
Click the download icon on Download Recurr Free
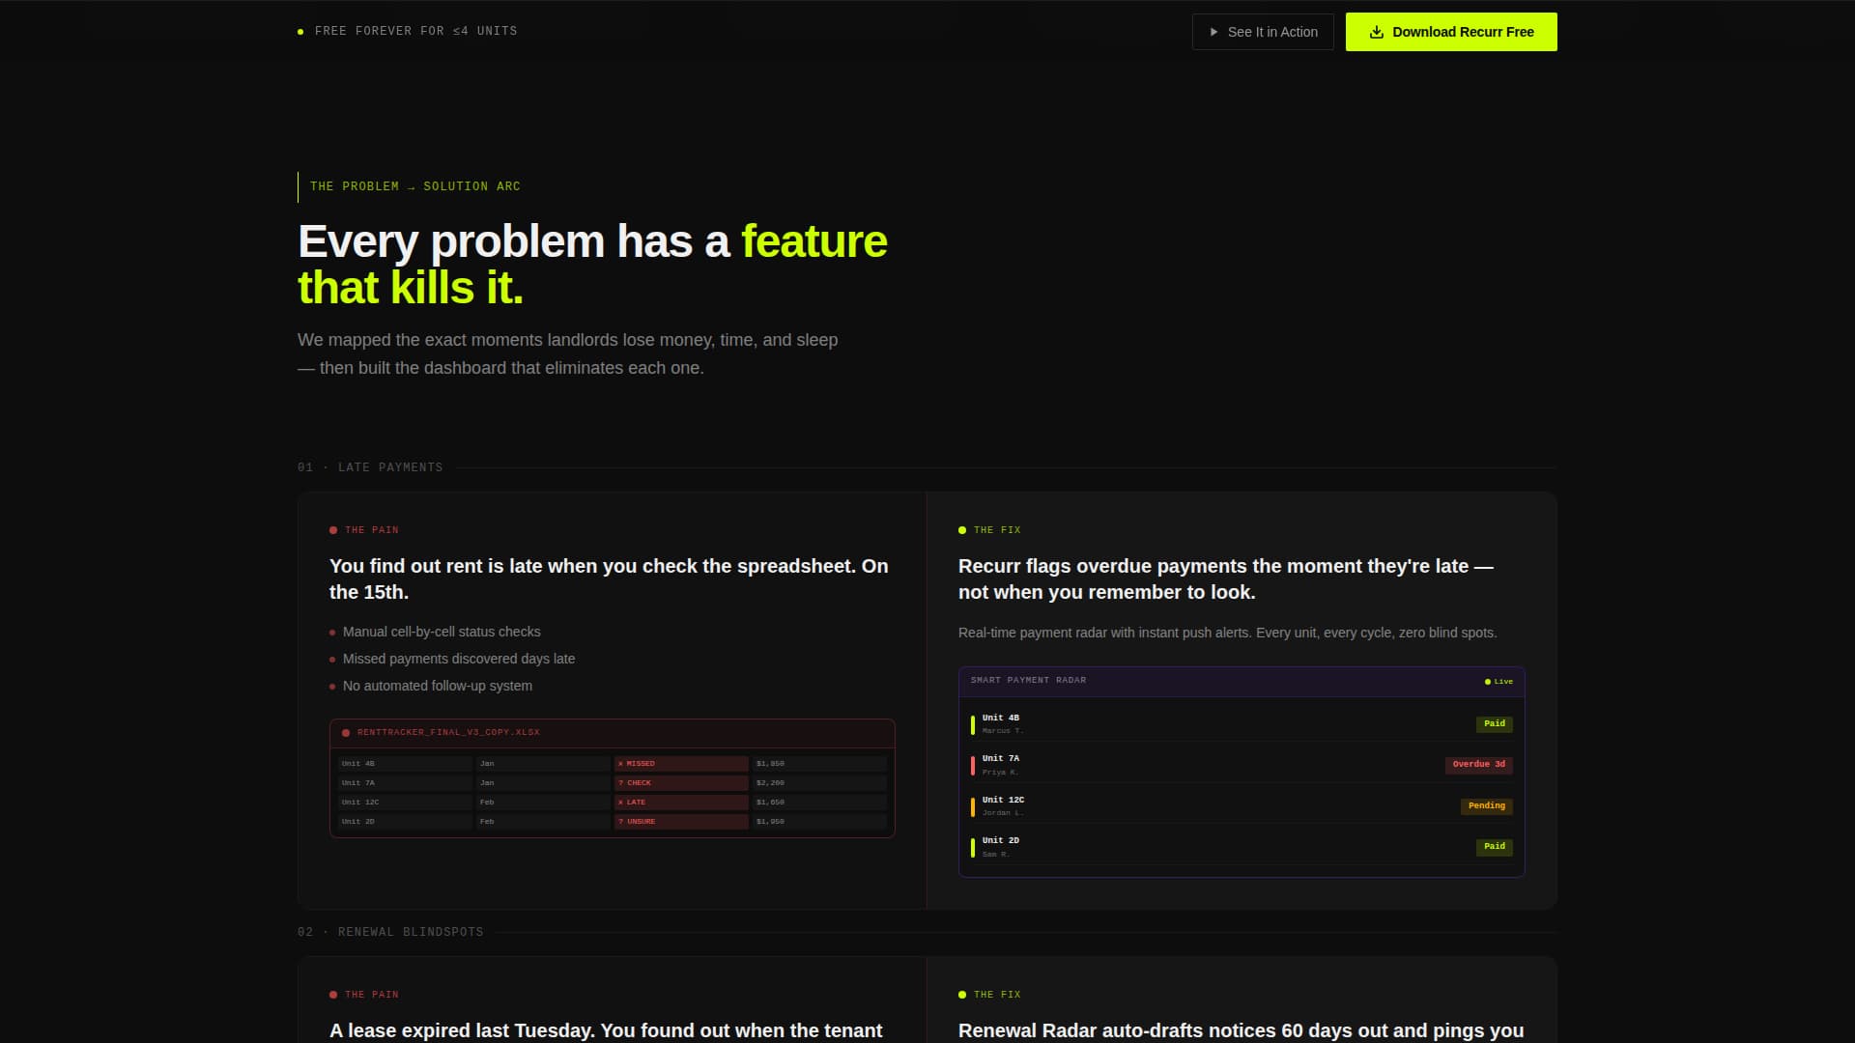pyautogui.click(x=1377, y=32)
